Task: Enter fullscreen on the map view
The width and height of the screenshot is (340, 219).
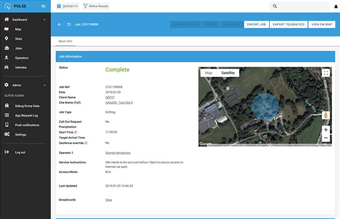Action: coord(326,73)
